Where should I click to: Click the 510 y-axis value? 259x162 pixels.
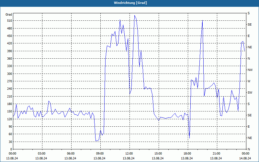10,21
